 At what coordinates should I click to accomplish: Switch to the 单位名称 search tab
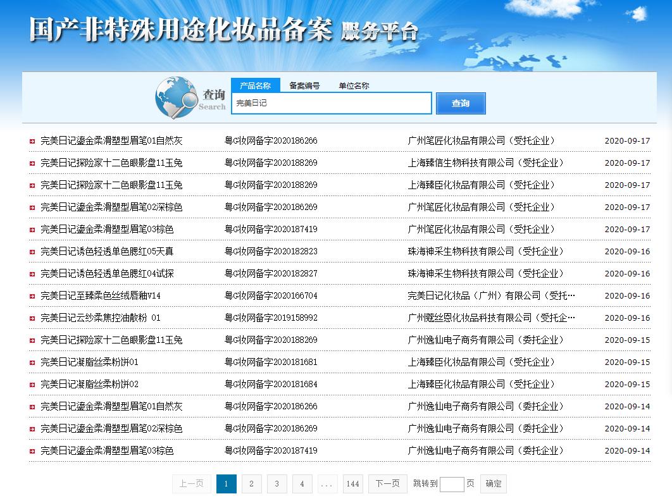point(354,85)
